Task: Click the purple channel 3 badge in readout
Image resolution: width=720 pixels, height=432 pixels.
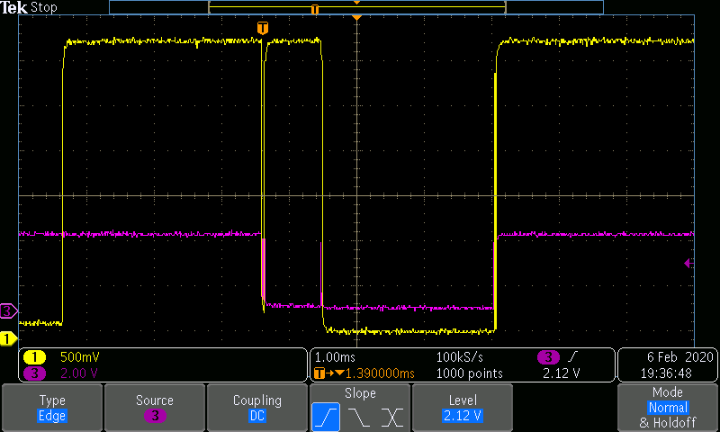Action: tap(34, 373)
